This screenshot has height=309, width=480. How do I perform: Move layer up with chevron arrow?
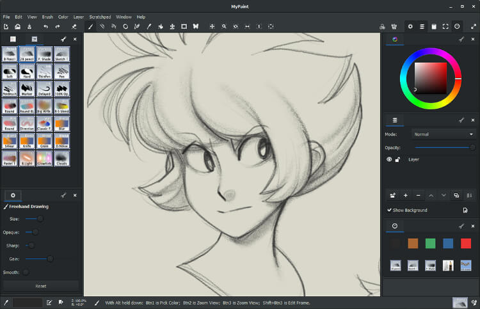click(431, 195)
